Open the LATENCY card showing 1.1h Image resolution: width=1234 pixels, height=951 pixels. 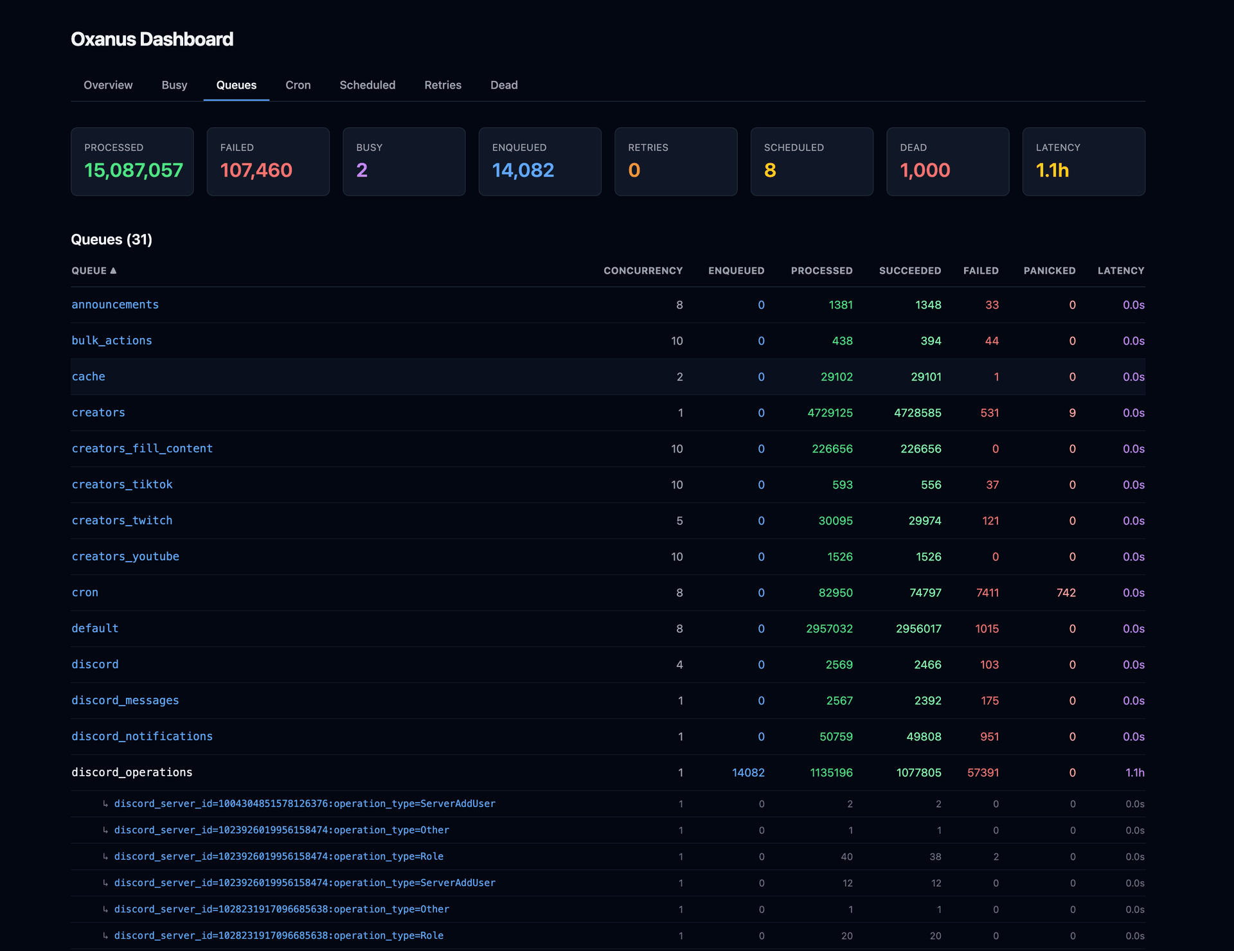coord(1084,161)
